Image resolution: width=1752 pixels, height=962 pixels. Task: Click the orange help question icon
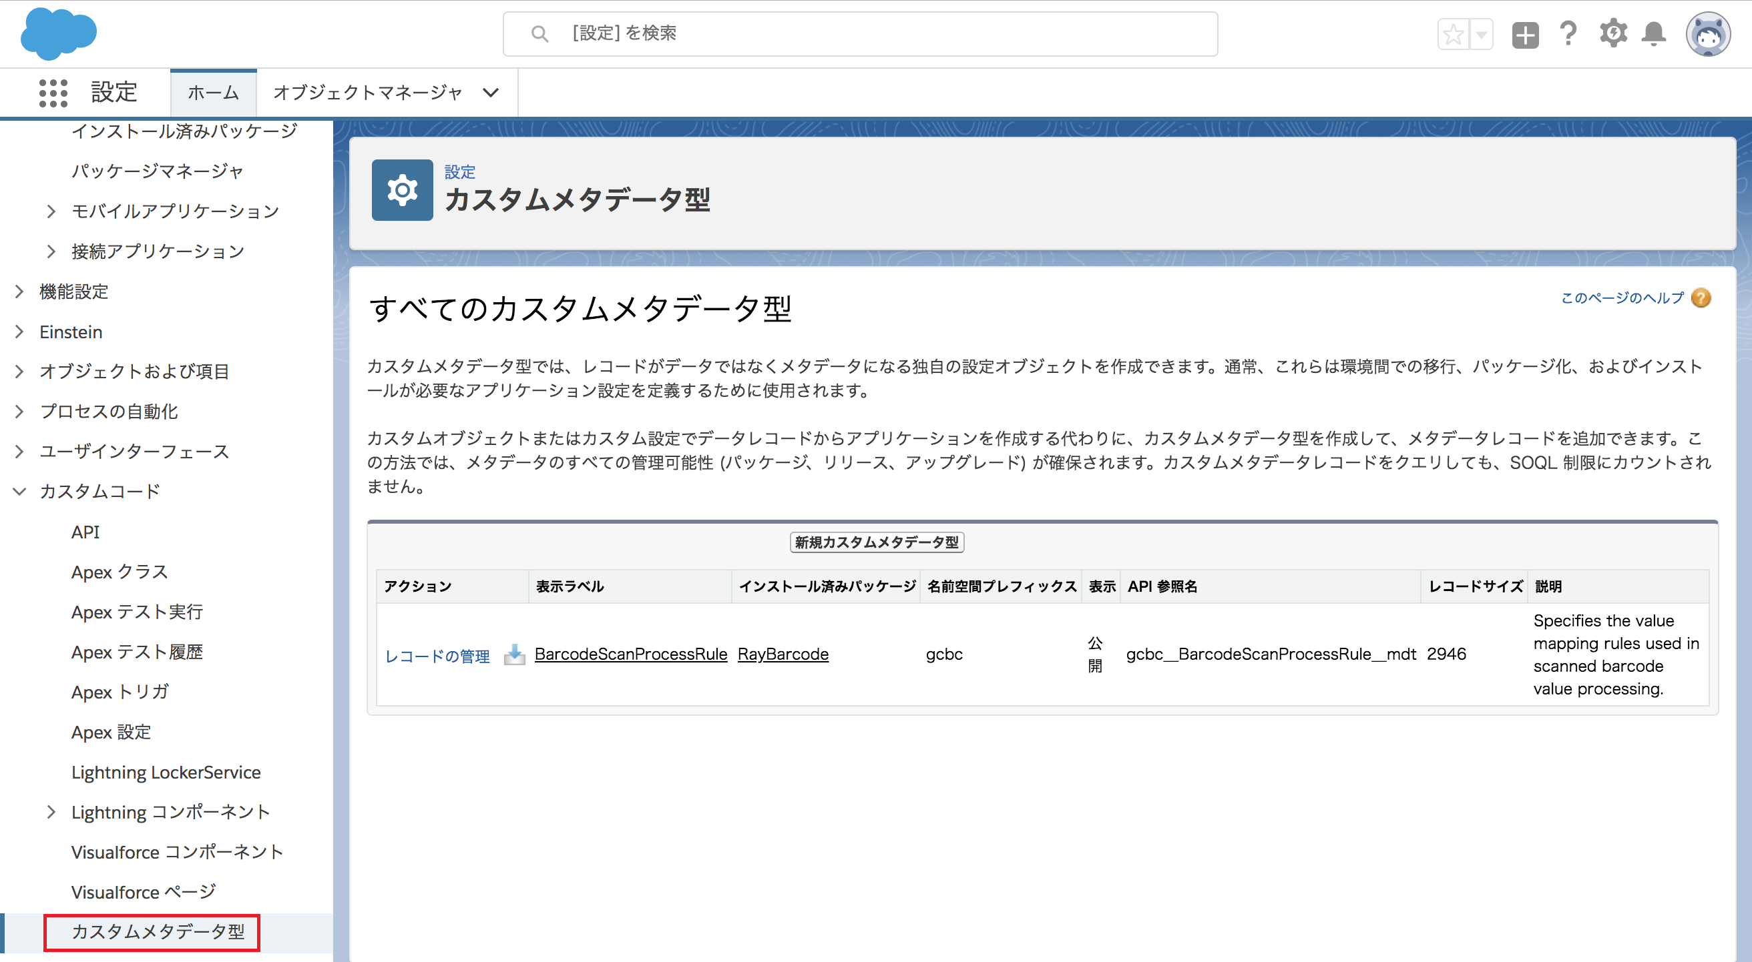[1701, 298]
